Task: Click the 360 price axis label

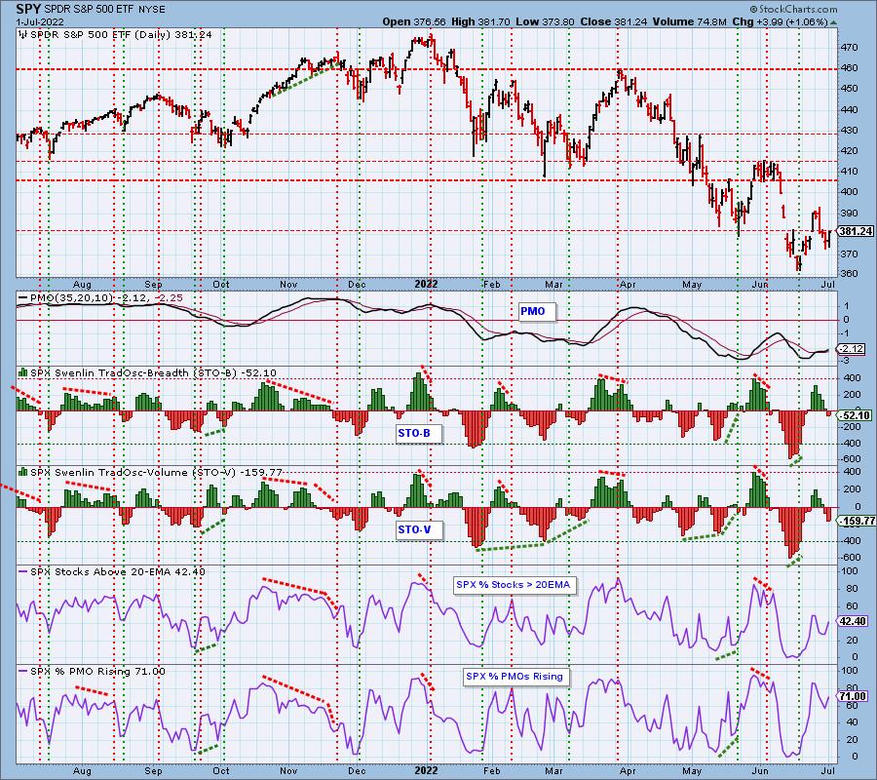Action: coord(850,274)
